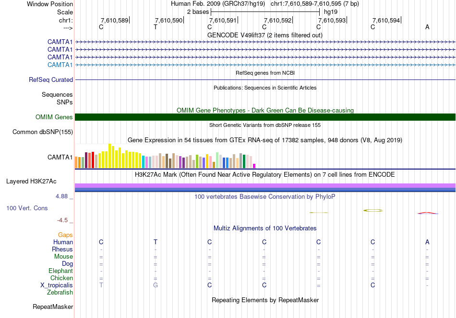Click the X_tropicalis species label

pos(57,285)
